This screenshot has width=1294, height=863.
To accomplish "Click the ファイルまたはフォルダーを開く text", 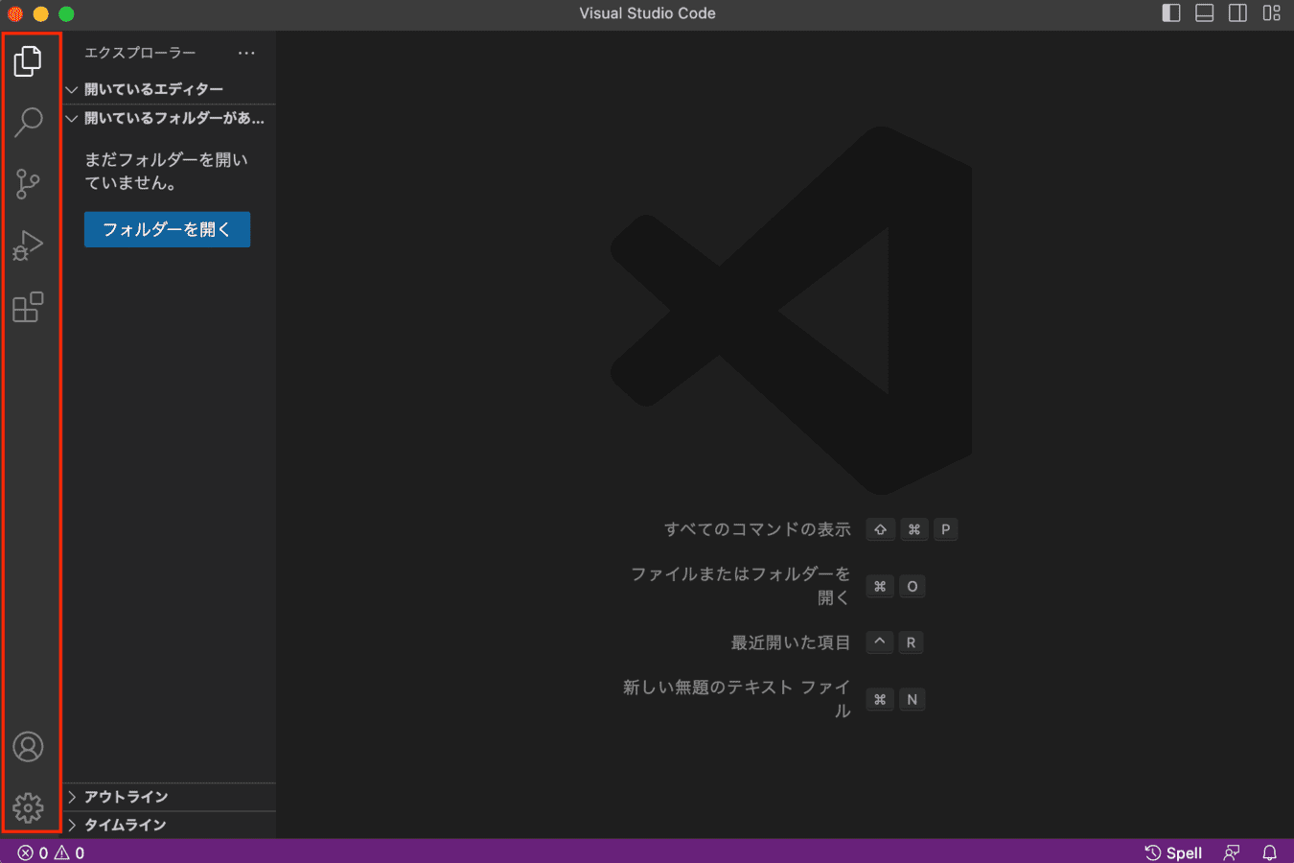I will pyautogui.click(x=740, y=586).
